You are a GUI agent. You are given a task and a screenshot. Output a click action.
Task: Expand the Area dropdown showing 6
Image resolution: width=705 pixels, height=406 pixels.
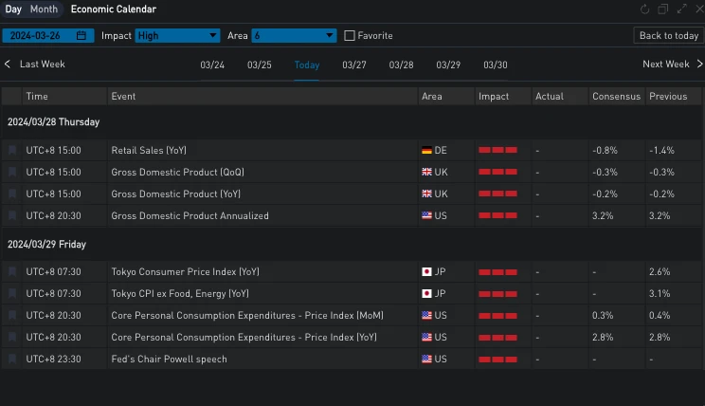point(294,36)
